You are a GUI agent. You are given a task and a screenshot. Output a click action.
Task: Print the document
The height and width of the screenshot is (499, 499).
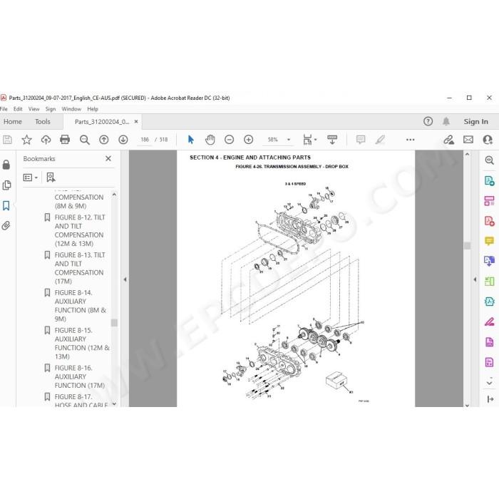click(65, 140)
